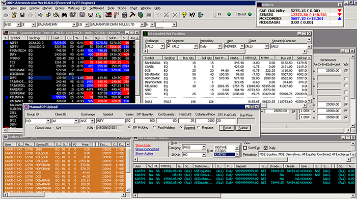Viewport: 357px width, 199px height.
Task: Open the Settlement menu
Action: pyautogui.click(x=97, y=8)
